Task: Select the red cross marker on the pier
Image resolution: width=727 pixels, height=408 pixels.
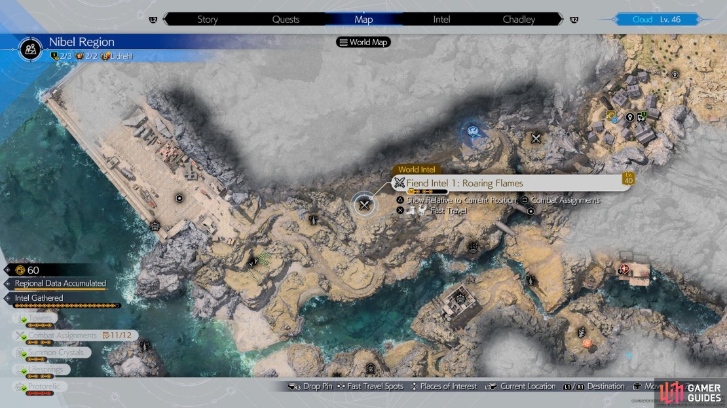Action: 625,269
